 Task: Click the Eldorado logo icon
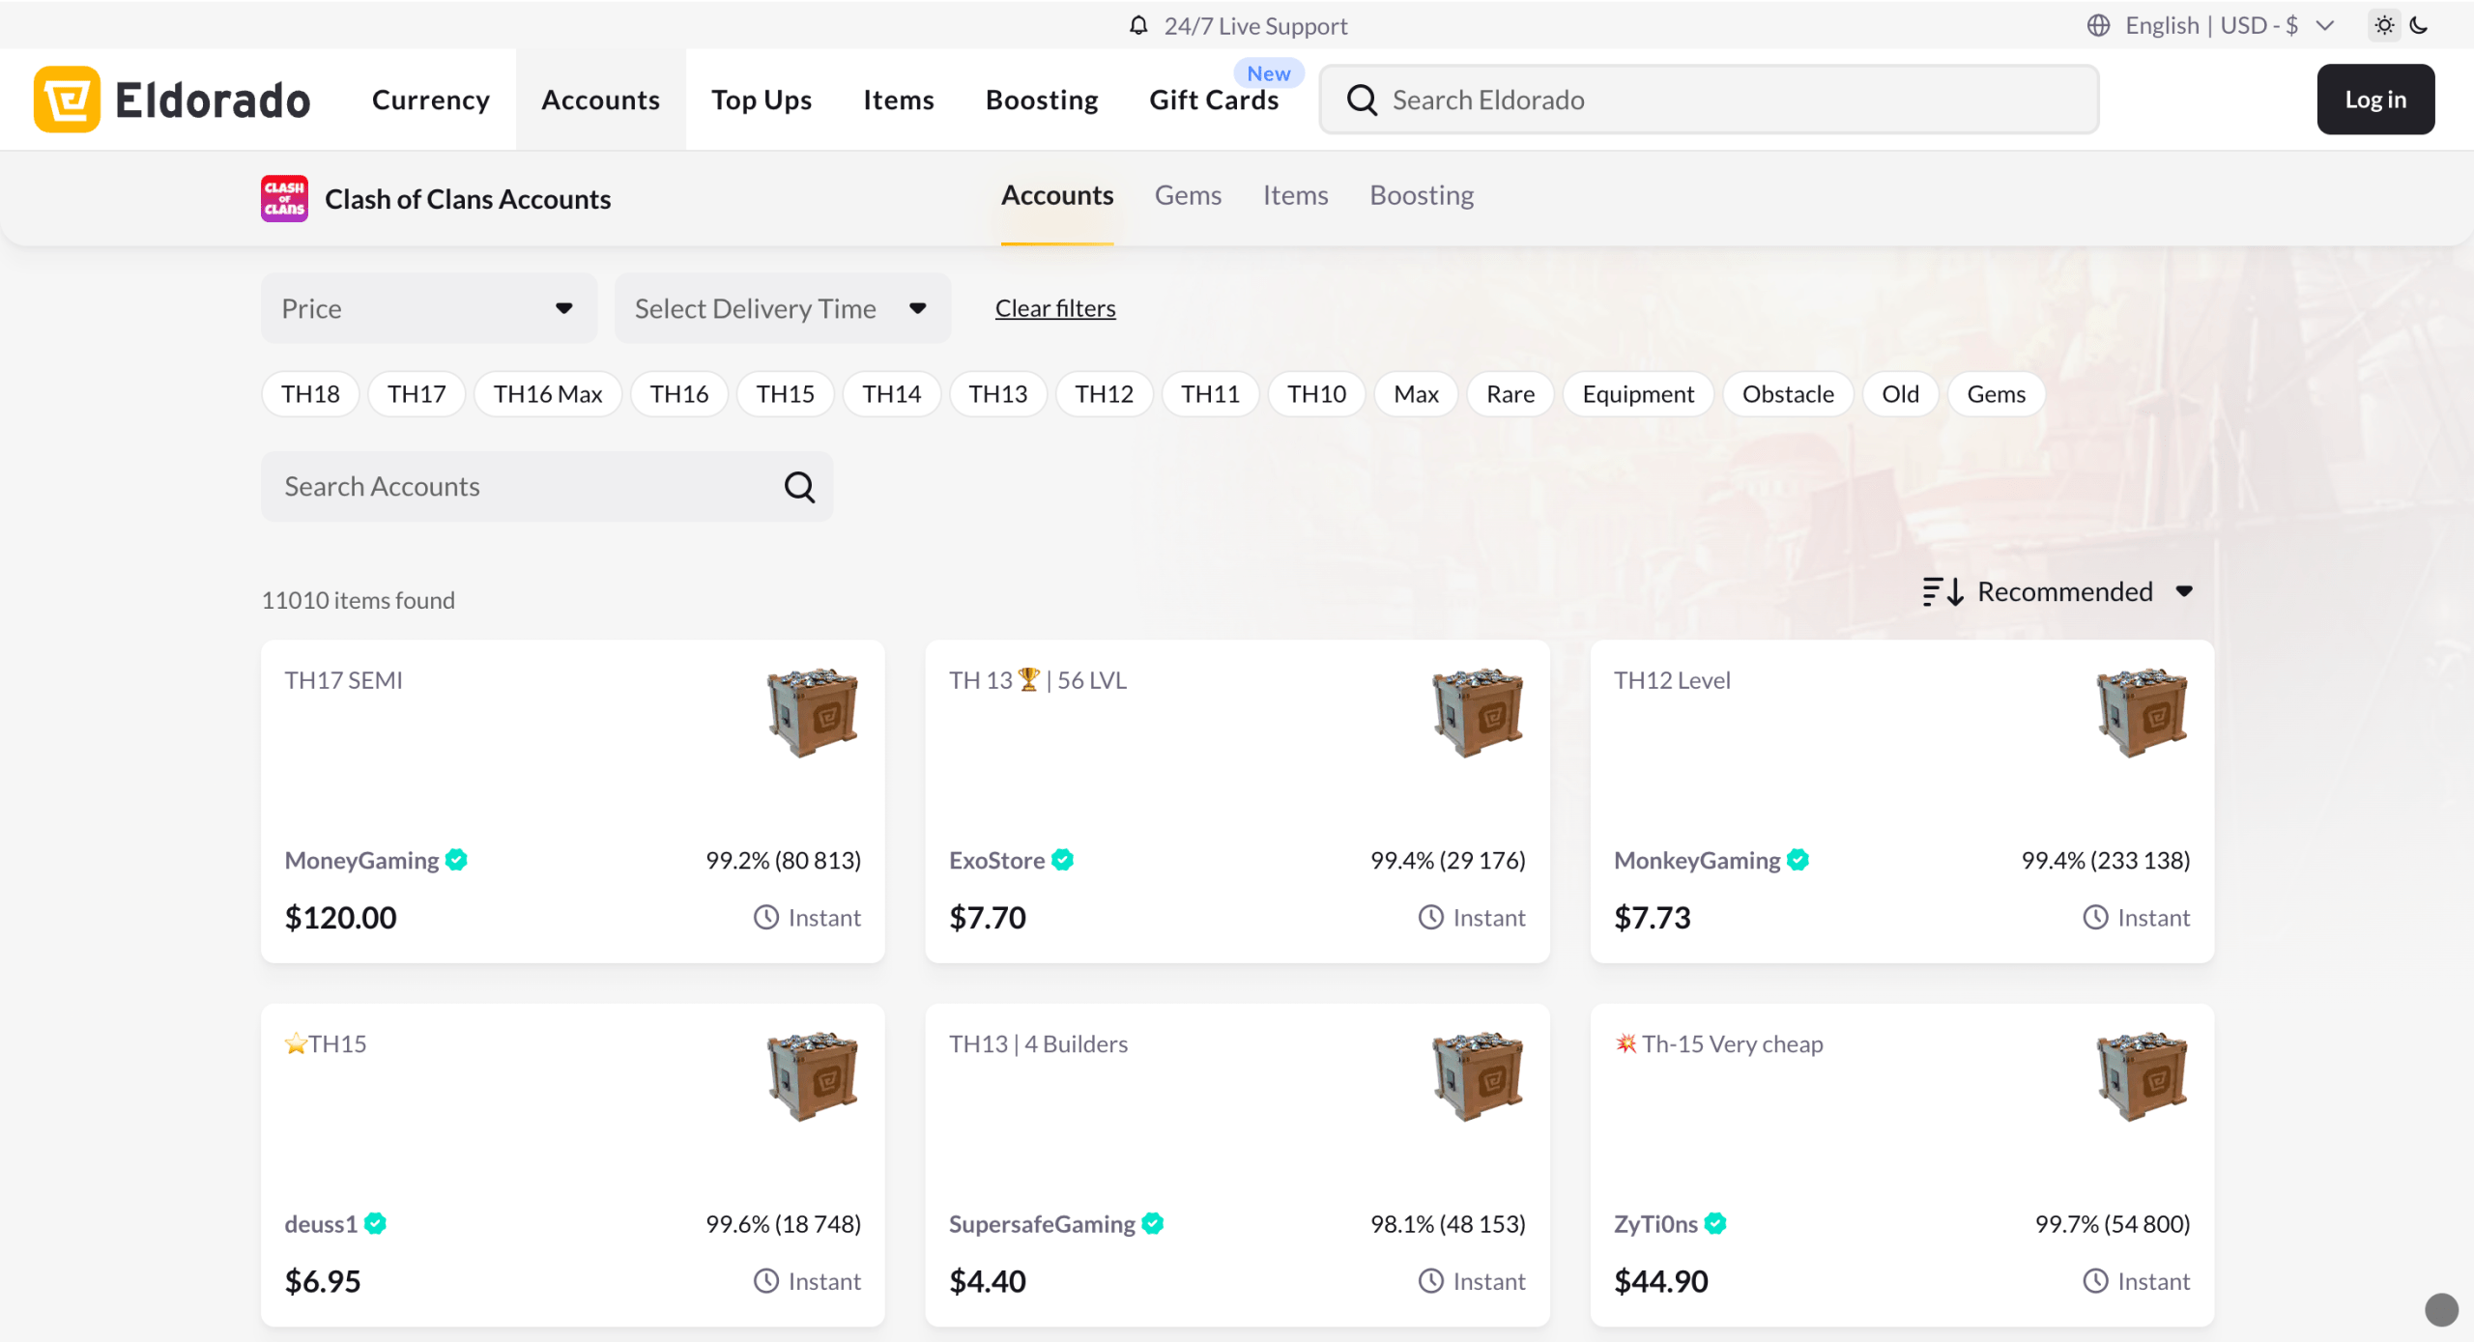pyautogui.click(x=67, y=100)
